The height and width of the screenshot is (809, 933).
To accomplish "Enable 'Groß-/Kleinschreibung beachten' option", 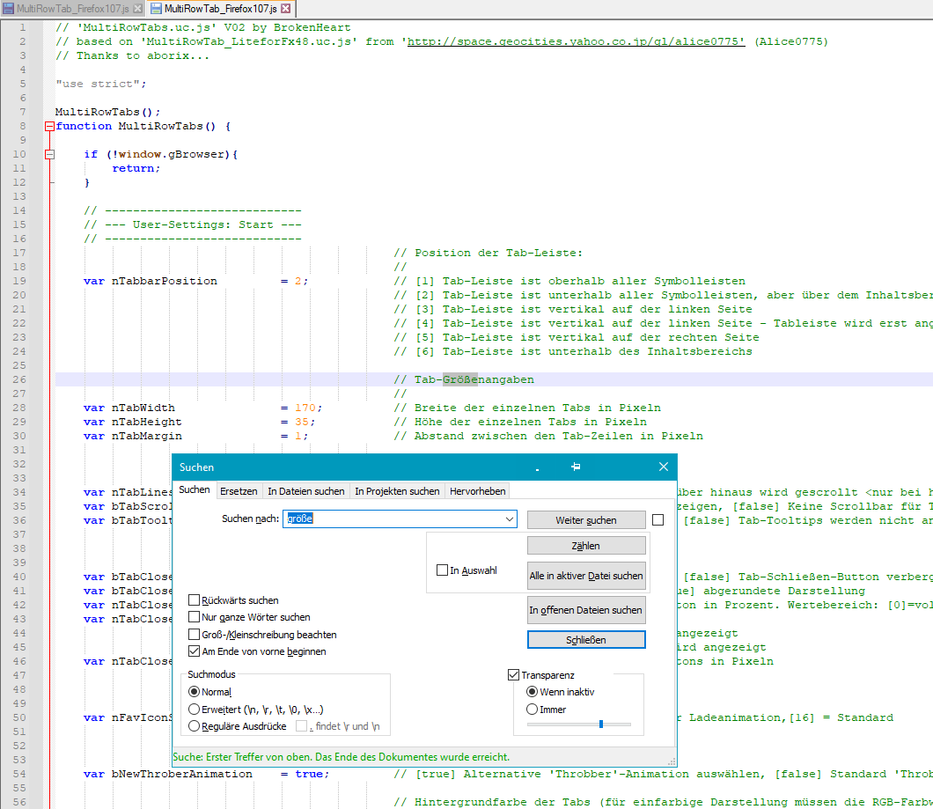I will click(195, 635).
